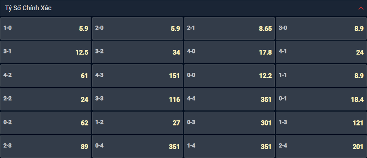Choose the 4-1 correct score option

(321, 52)
